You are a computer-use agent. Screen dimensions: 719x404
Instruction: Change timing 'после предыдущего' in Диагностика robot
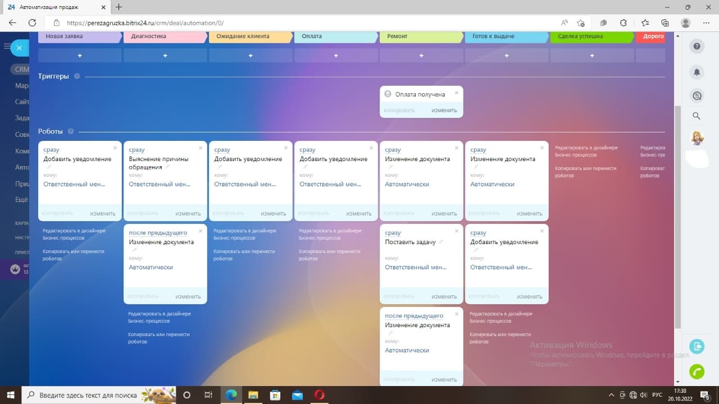coord(158,233)
